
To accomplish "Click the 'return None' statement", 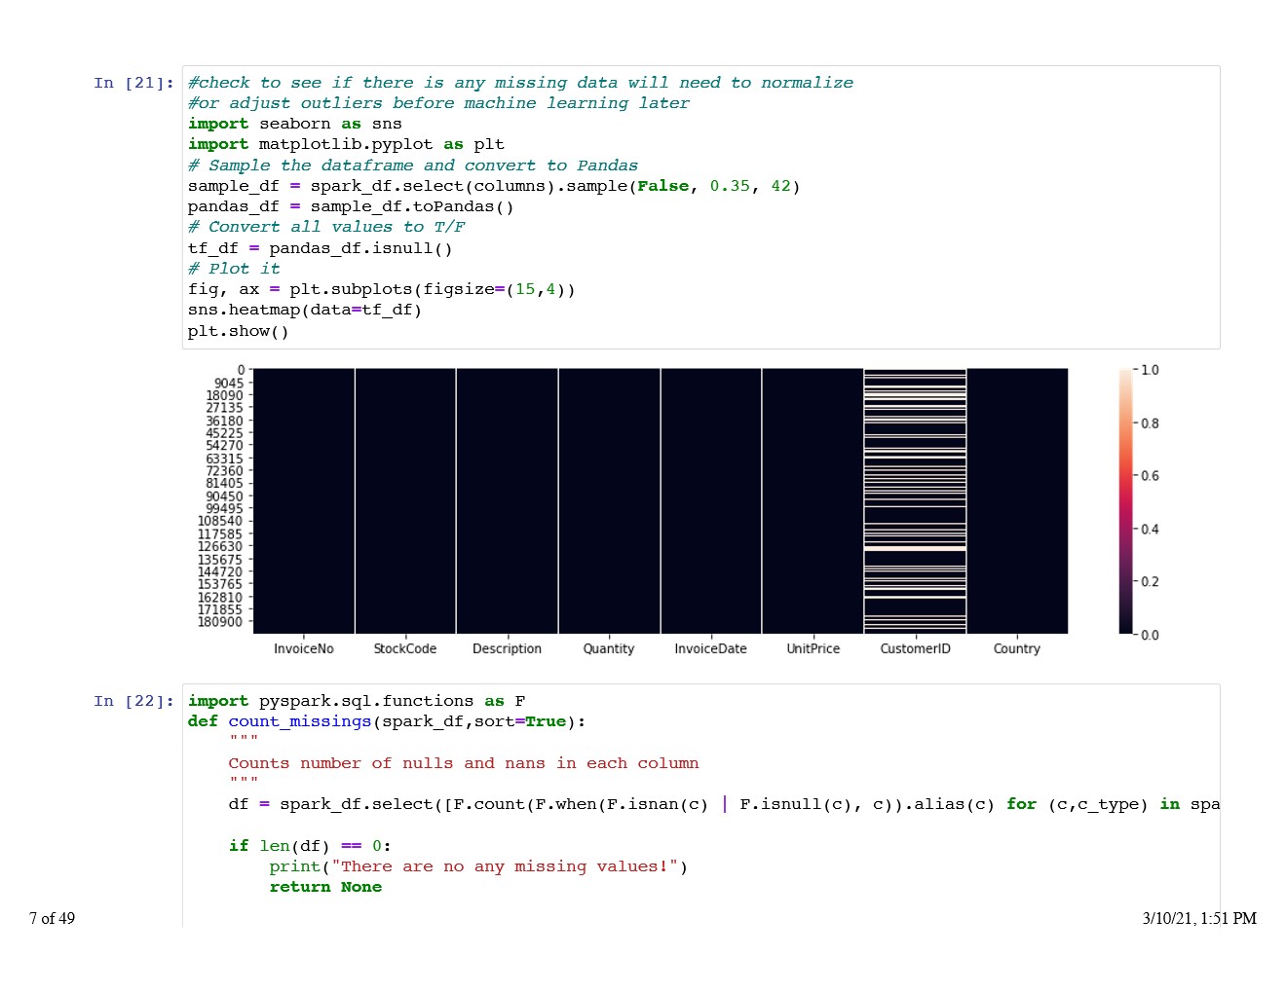I will (x=325, y=887).
